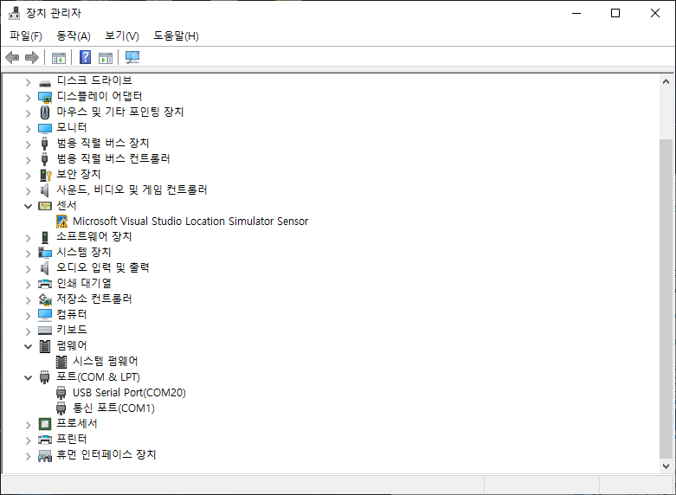Collapse the 펌웨어 node
676x495 pixels.
point(29,346)
